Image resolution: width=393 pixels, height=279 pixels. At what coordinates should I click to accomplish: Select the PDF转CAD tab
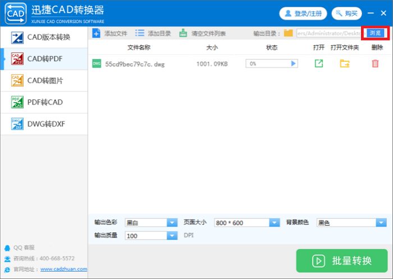click(44, 102)
